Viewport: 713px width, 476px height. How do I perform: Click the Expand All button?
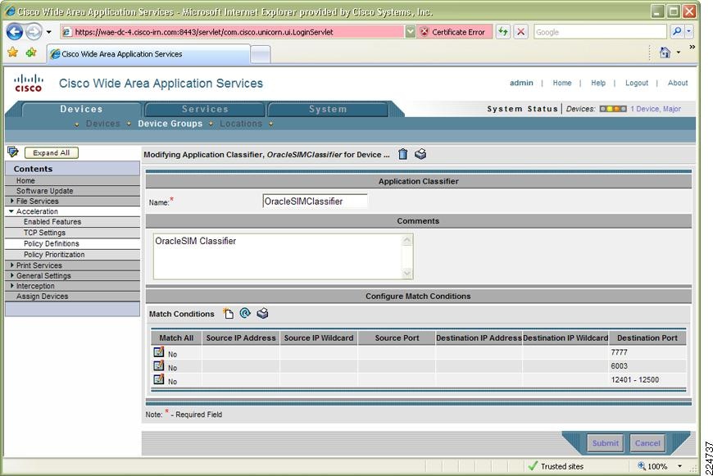52,152
